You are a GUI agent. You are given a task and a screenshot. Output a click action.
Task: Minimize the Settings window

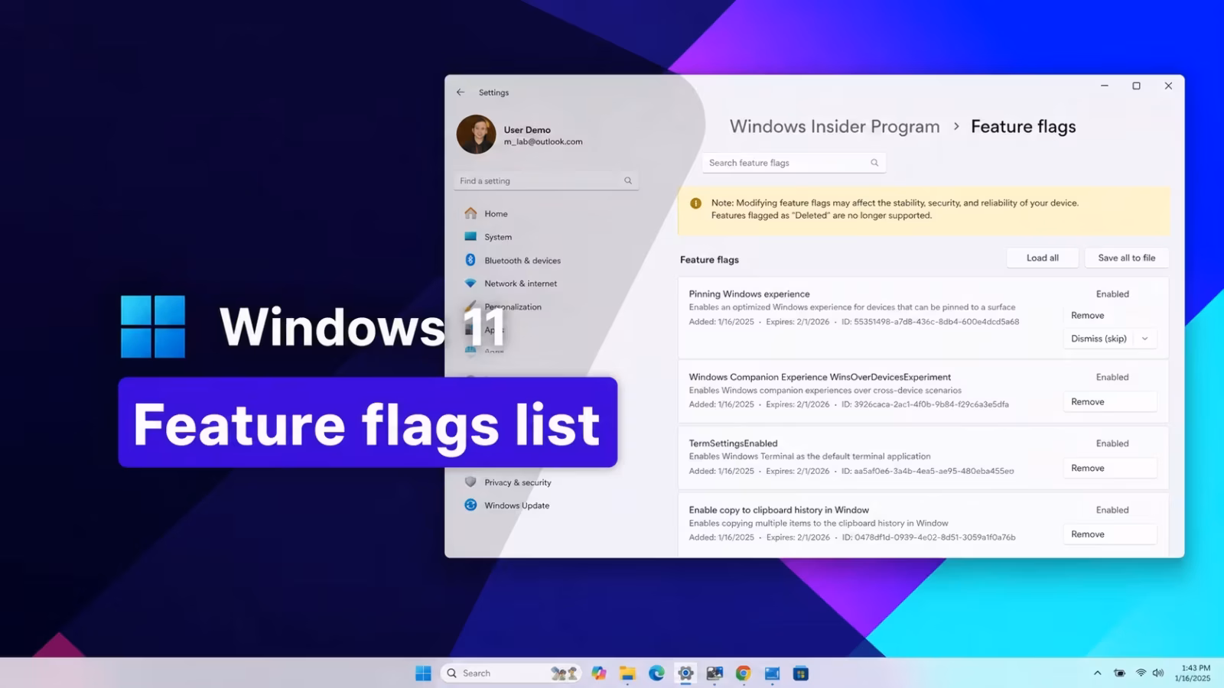1105,86
